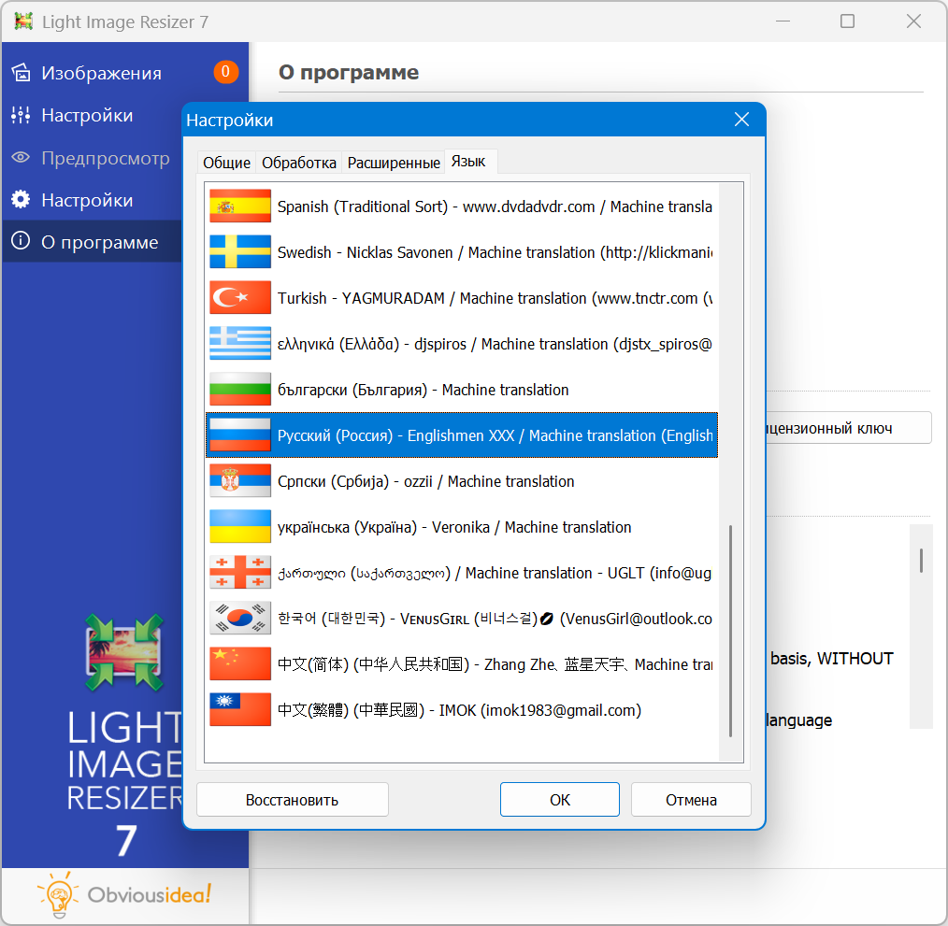This screenshot has width=948, height=926.
Task: Open the Расширенные tab
Action: pyautogui.click(x=394, y=163)
